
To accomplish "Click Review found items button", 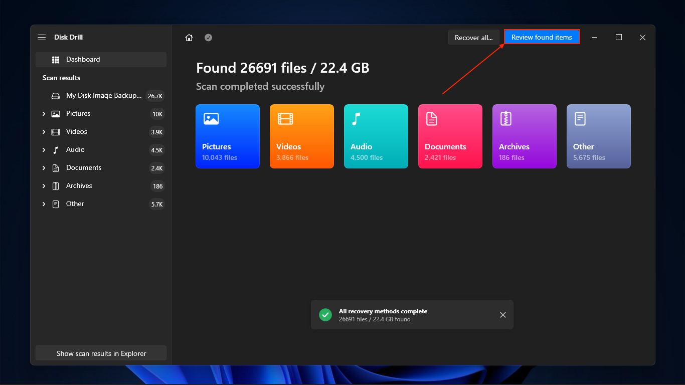I will pos(542,37).
